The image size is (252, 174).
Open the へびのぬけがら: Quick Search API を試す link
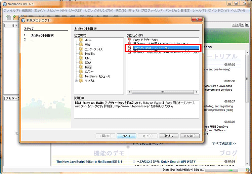click(x=166, y=162)
